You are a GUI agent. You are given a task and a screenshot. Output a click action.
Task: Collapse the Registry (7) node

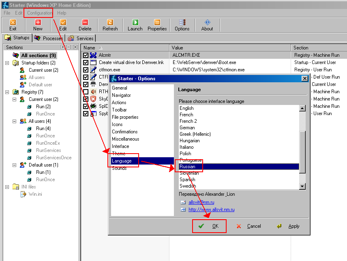click(x=7, y=92)
